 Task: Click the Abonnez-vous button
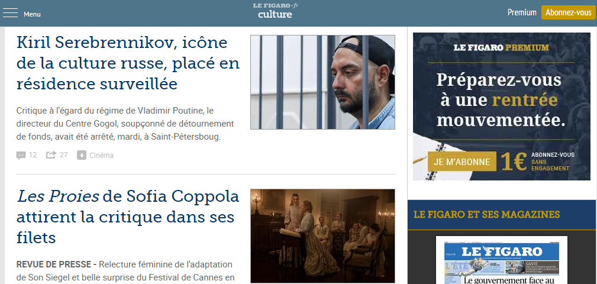tap(568, 12)
